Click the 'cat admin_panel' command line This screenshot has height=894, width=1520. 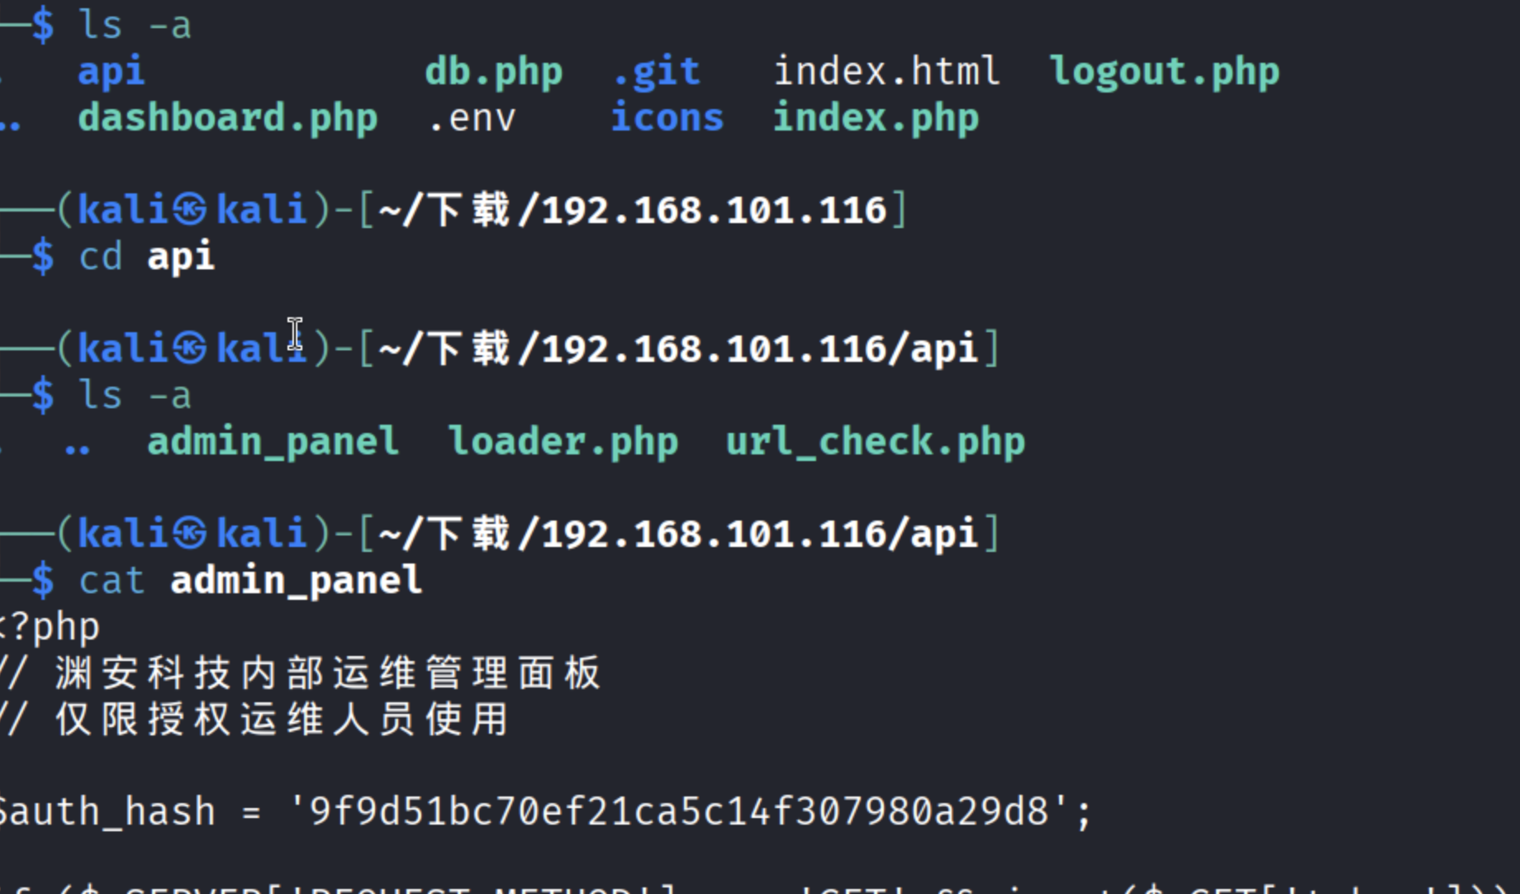click(x=250, y=581)
